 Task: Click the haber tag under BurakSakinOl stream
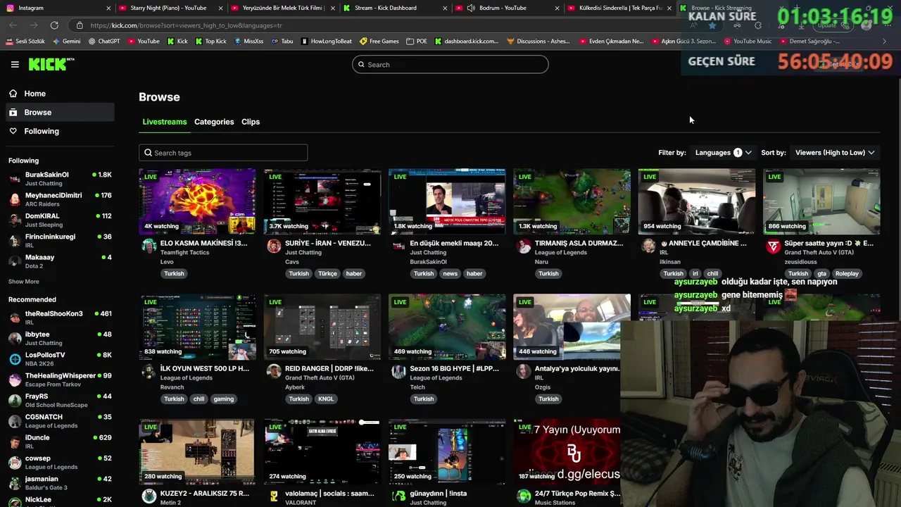point(474,273)
